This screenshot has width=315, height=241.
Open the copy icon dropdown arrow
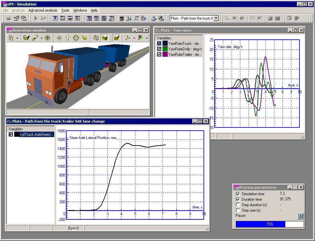point(17,38)
